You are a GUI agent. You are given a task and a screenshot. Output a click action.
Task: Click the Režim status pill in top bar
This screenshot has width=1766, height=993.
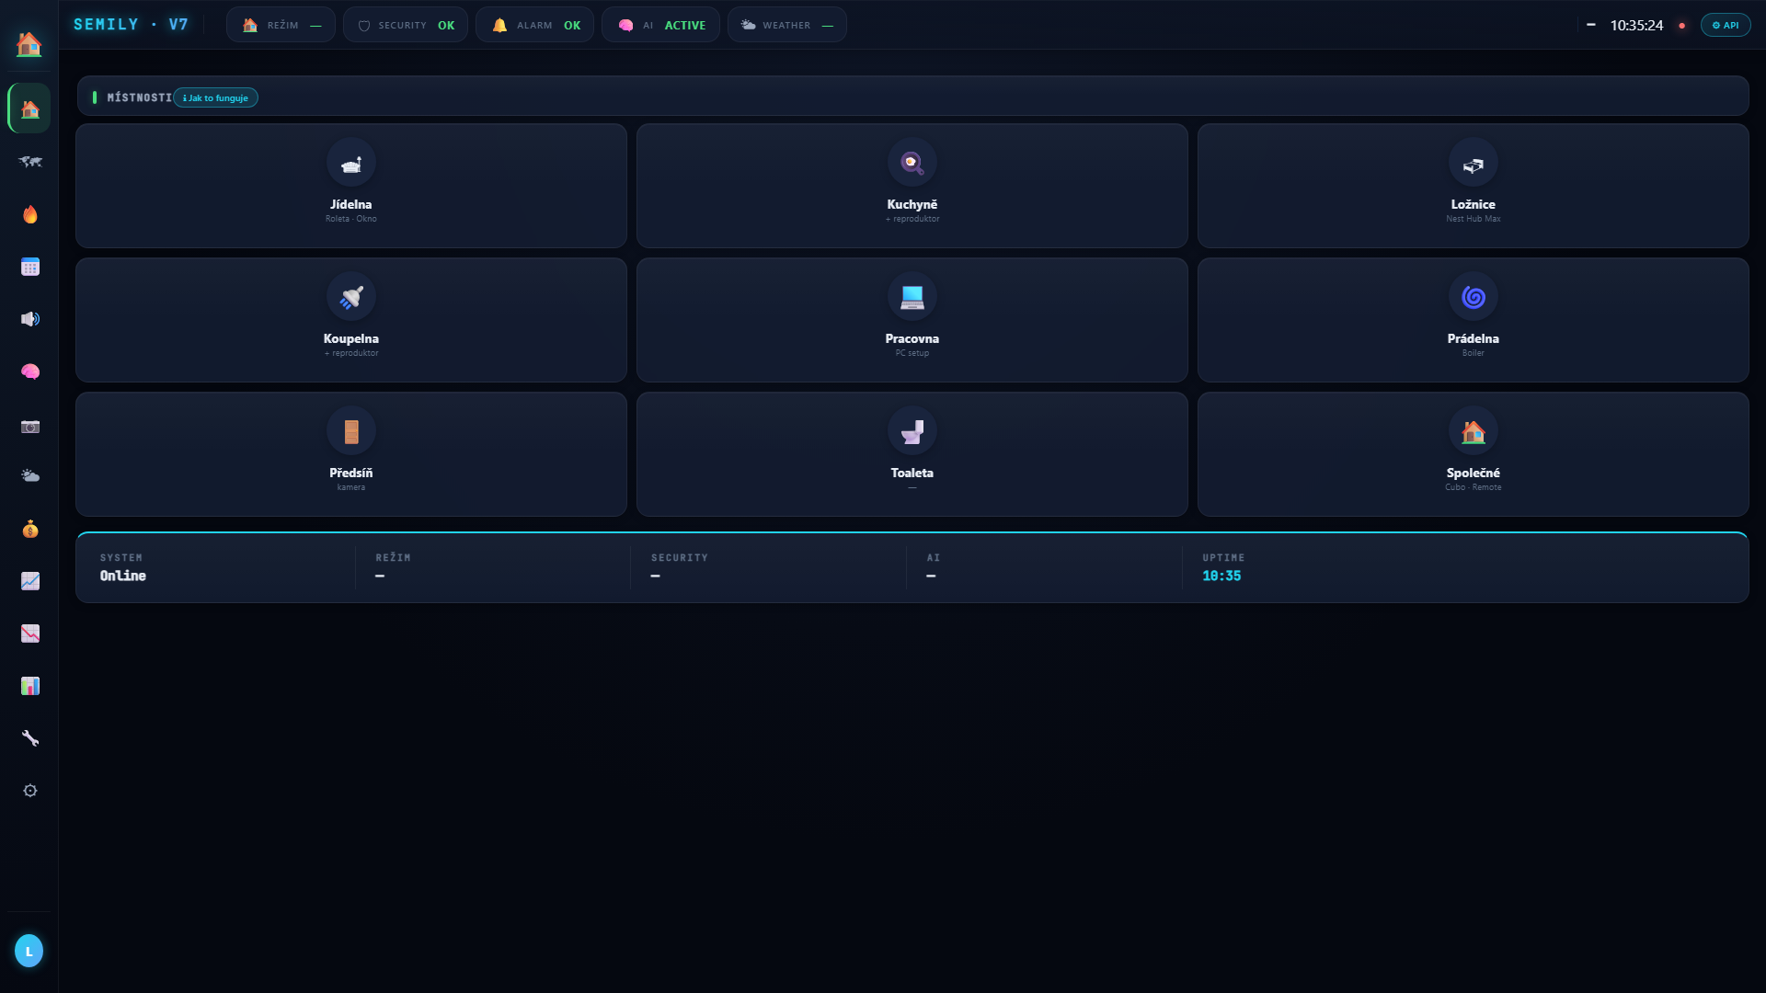(281, 25)
